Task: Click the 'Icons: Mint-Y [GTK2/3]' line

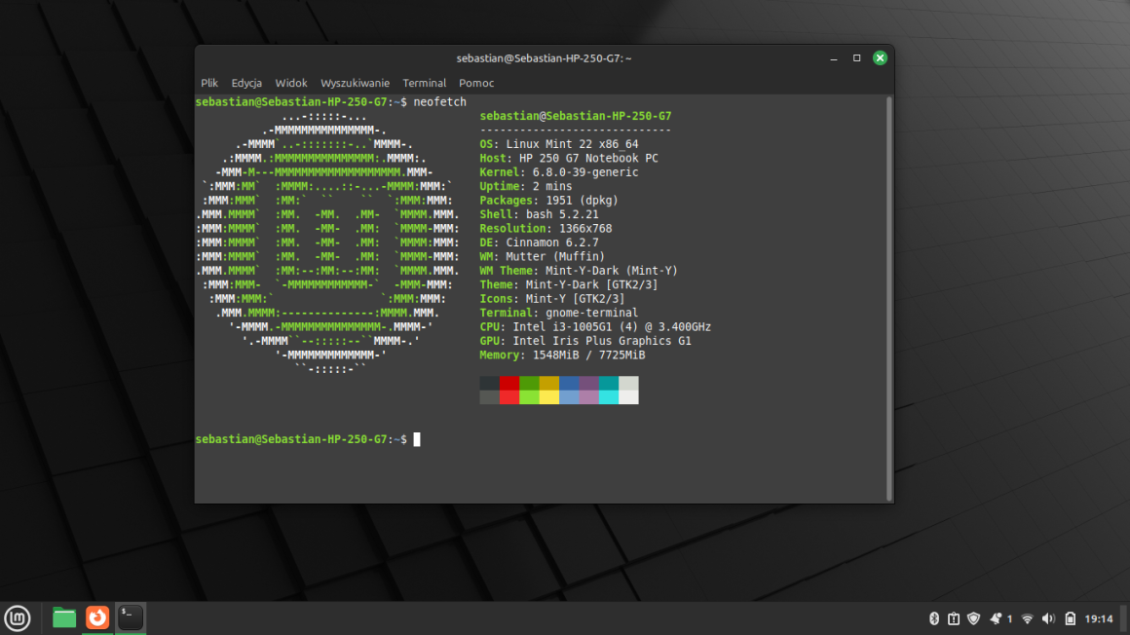Action: (x=552, y=298)
